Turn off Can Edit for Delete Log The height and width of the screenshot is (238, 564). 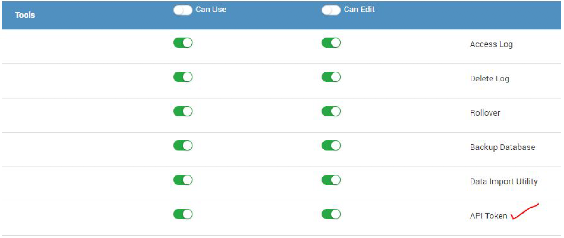click(x=331, y=77)
